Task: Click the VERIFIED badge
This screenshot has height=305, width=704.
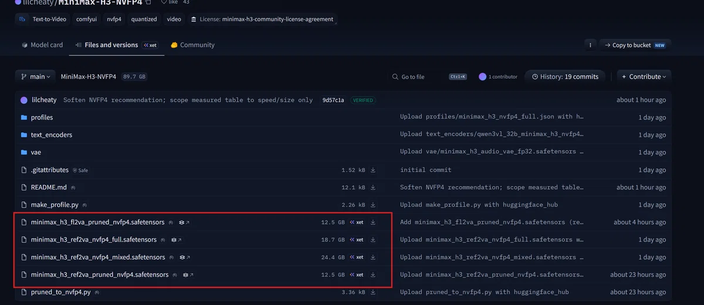Action: [363, 100]
